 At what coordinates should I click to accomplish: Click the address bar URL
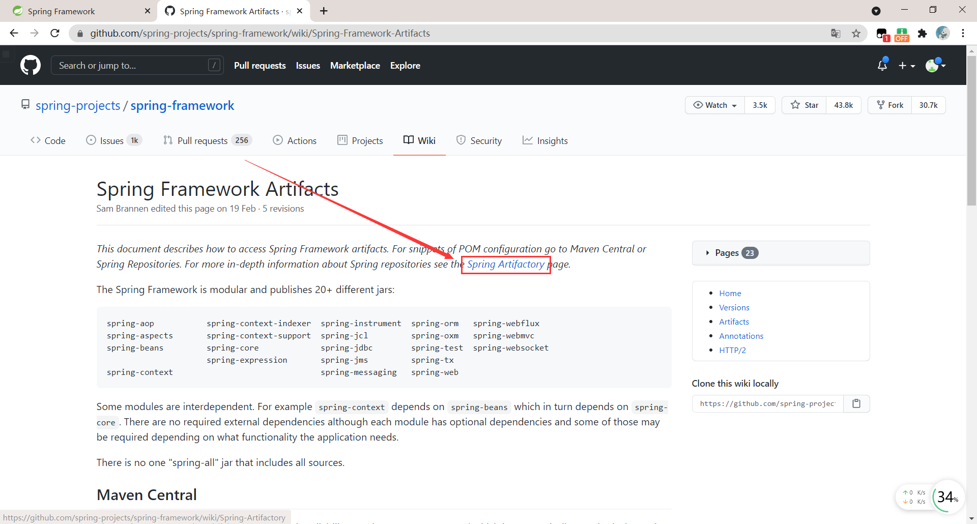point(260,33)
